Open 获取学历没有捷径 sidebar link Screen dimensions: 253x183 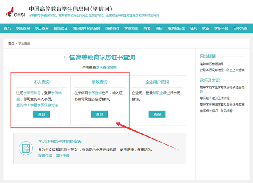(222, 70)
